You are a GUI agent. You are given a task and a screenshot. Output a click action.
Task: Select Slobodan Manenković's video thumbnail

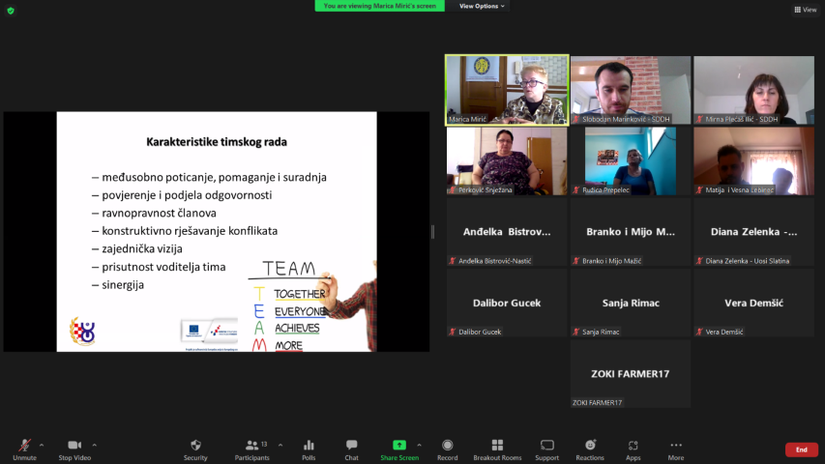coord(630,90)
